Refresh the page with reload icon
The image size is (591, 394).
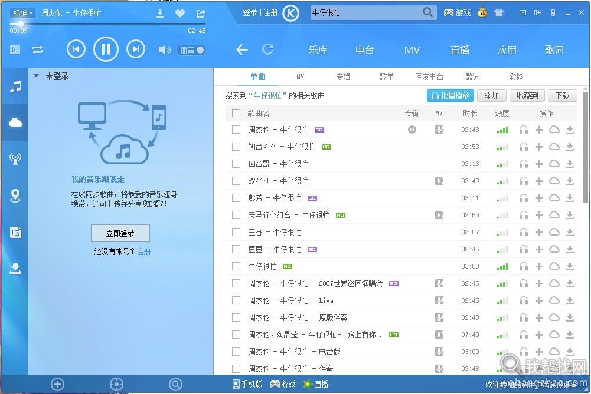coord(268,49)
